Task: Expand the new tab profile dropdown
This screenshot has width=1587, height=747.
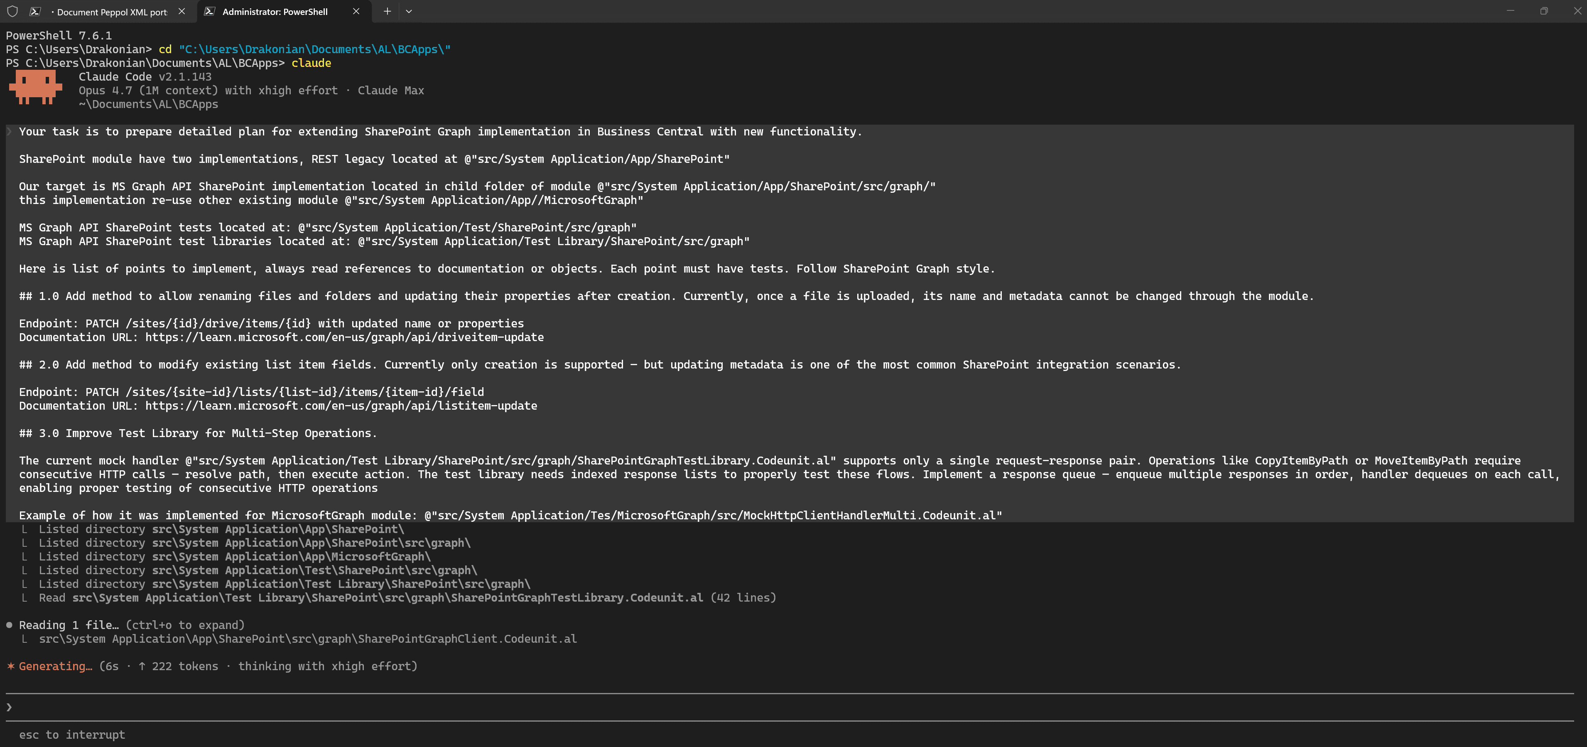Action: [x=408, y=12]
